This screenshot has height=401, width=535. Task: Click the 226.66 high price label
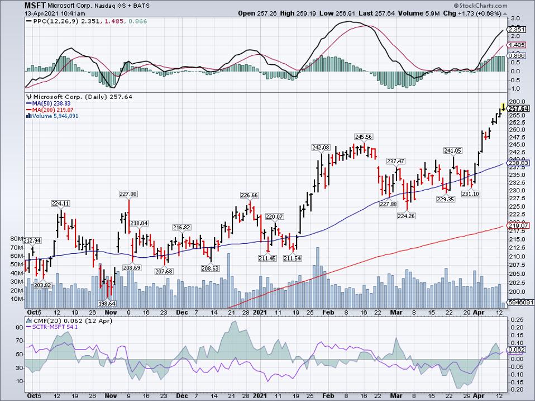(250, 195)
